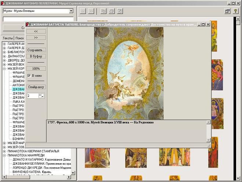Image resolution: width=242 pixels, height=182 pixels.
Task: Toggle the 'В окно' checkbox
Action: click(x=29, y=76)
